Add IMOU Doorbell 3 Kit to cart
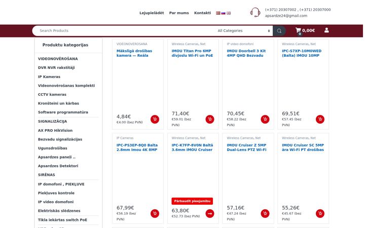Viewport: 365px width, 228px height. (265, 120)
